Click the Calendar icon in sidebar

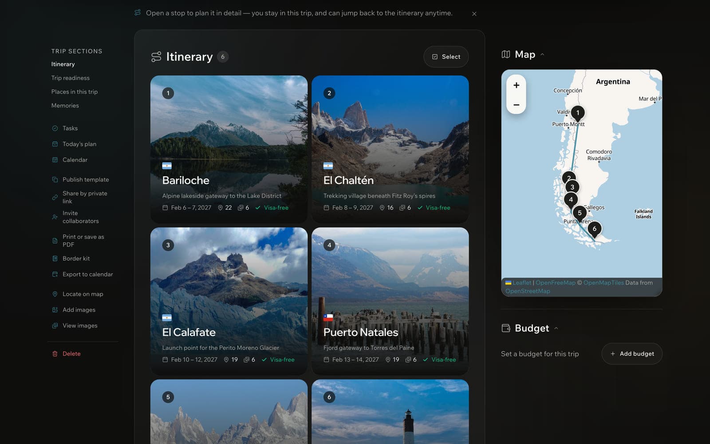[55, 160]
